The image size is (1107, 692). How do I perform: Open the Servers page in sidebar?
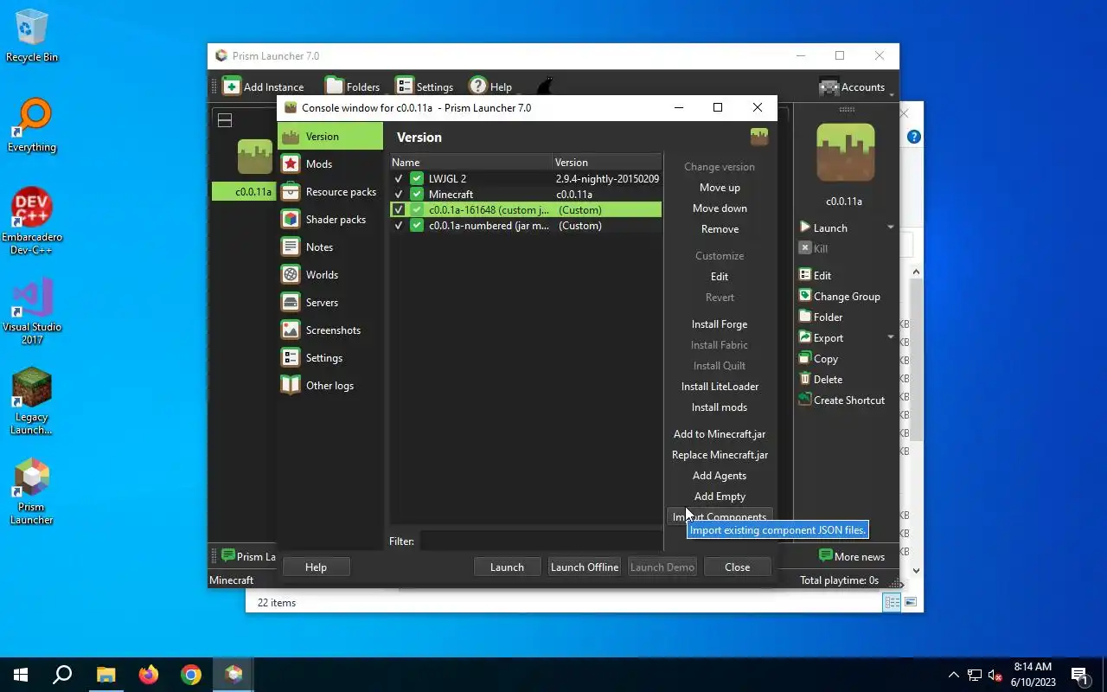pos(330,303)
